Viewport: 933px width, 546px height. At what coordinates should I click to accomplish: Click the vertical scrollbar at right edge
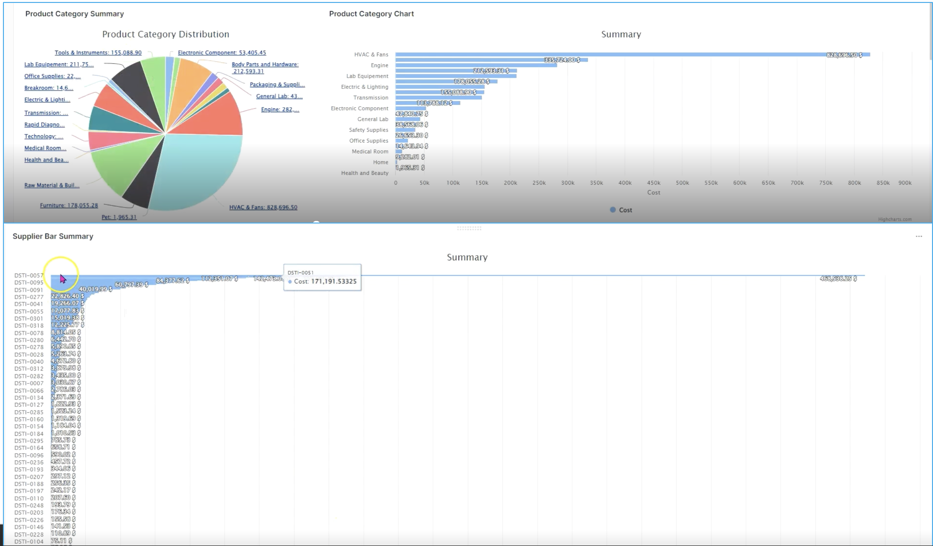(930, 29)
